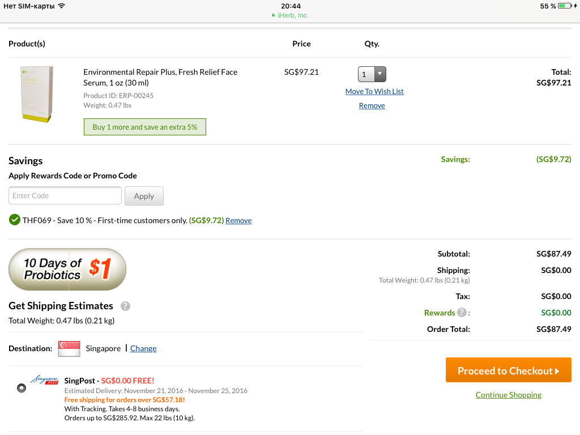Remove the THF069 promo code
Viewport: 580px width, 435px height.
pyautogui.click(x=238, y=220)
